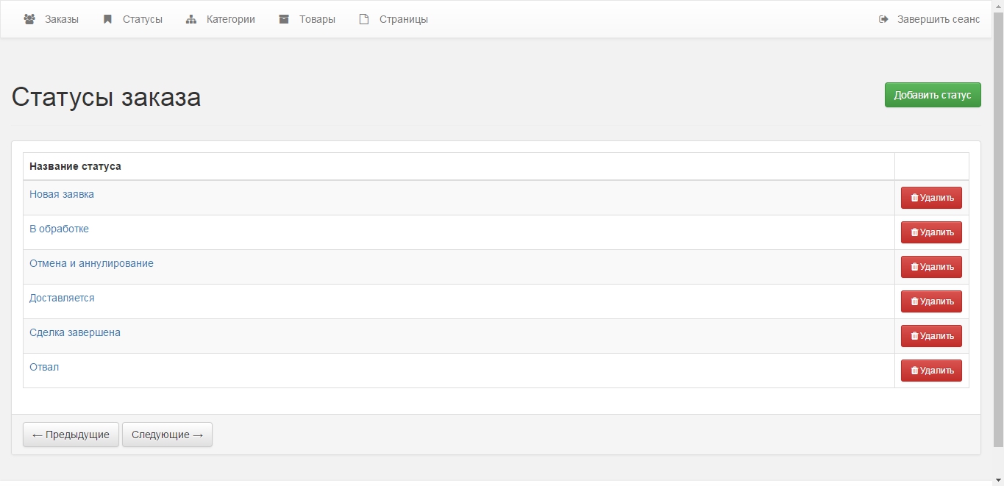Delete the В обработке status
The width and height of the screenshot is (1004, 486).
point(931,232)
